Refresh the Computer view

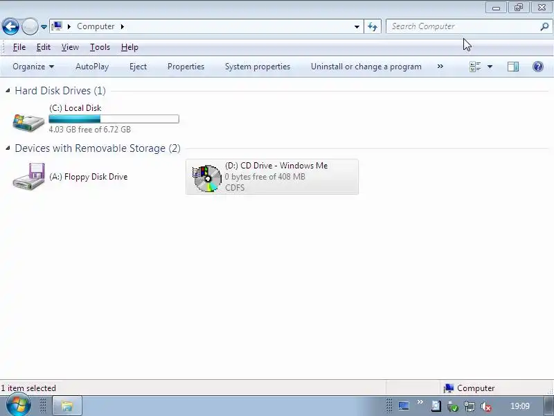373,26
